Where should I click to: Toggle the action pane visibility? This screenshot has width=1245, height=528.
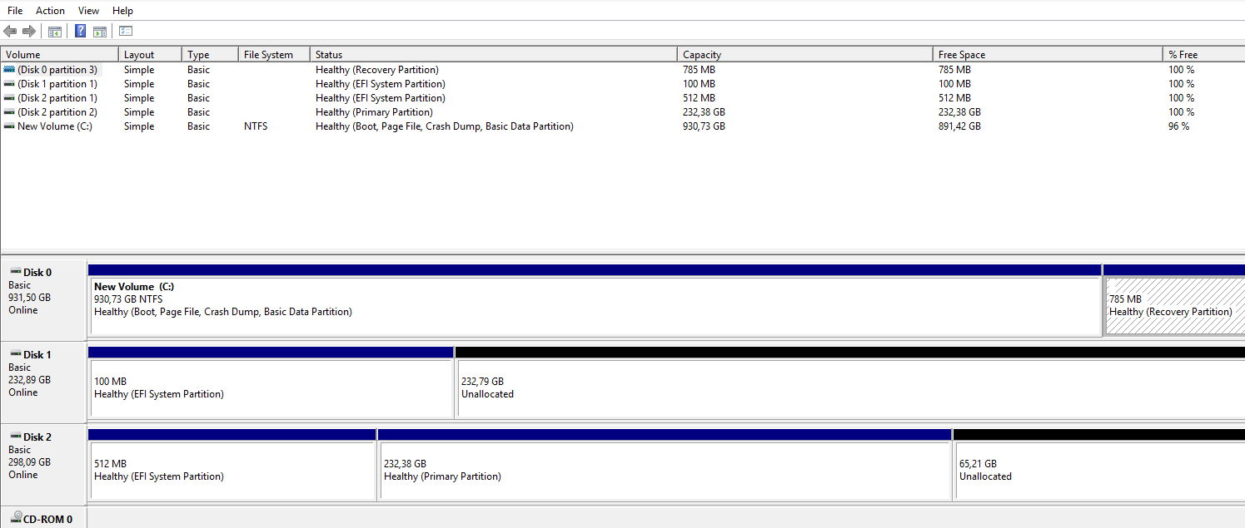(99, 31)
